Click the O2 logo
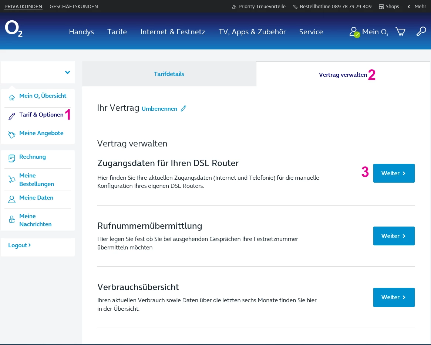 [13, 29]
